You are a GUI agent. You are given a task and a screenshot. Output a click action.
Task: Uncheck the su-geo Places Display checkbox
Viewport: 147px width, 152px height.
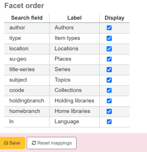pos(109,59)
